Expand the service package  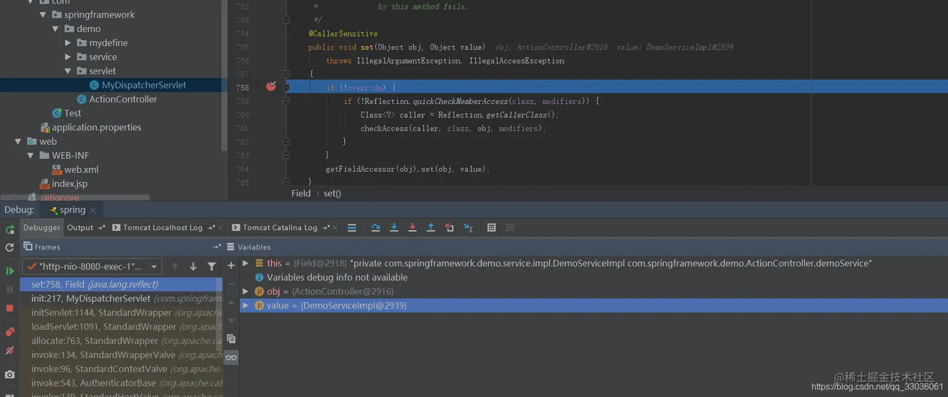[x=68, y=57]
